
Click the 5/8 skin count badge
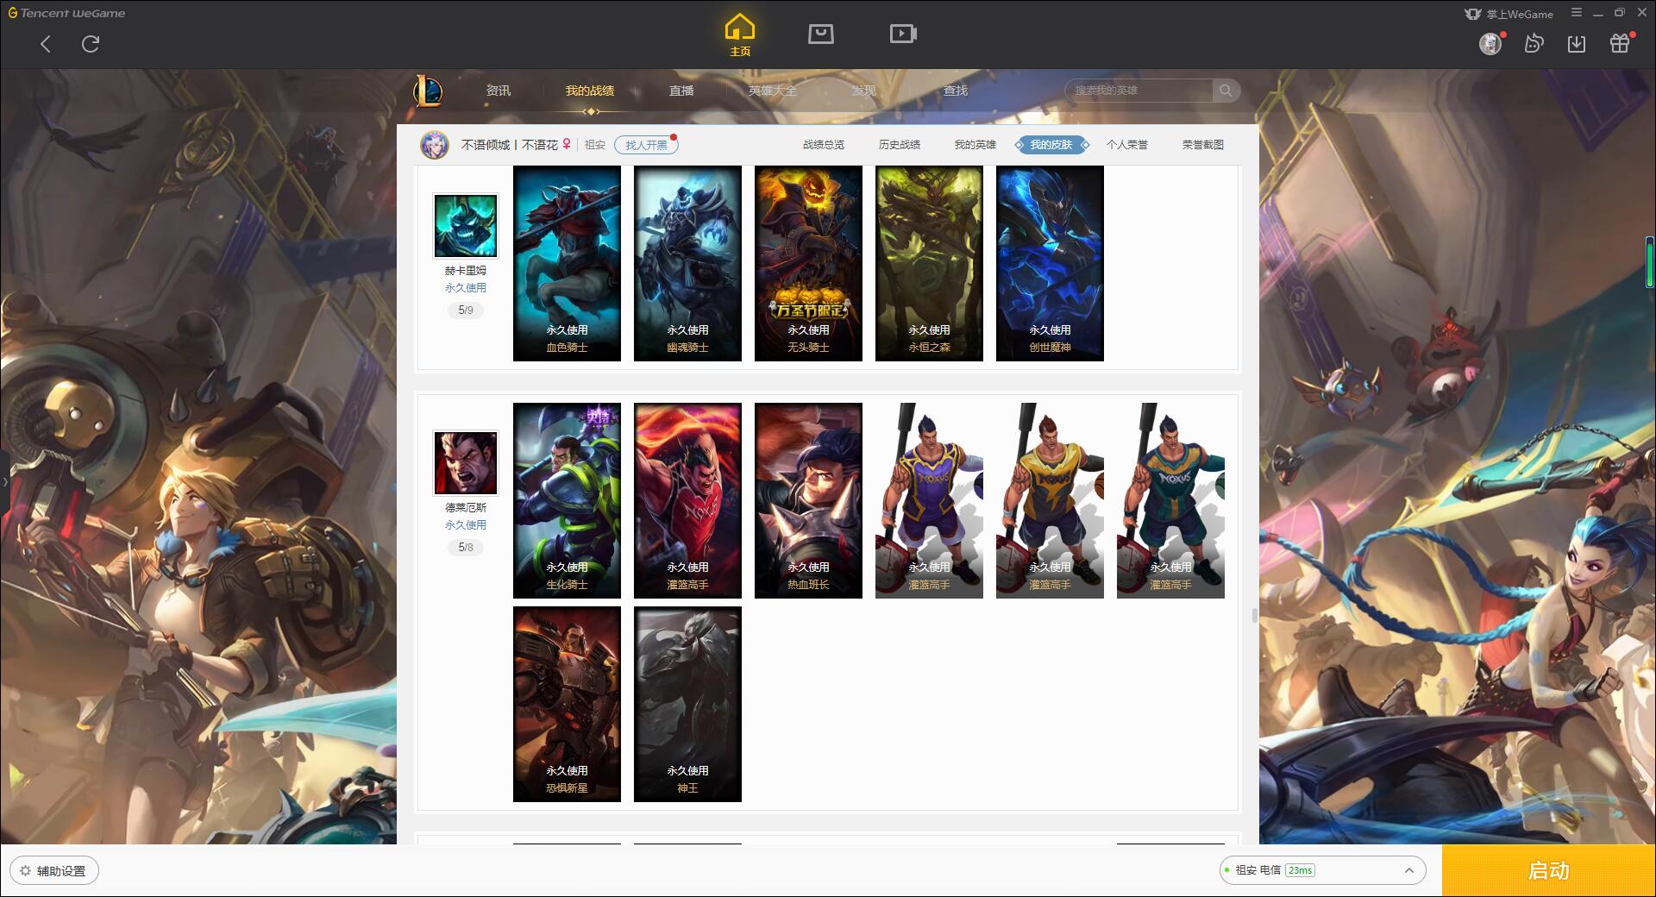tap(466, 547)
